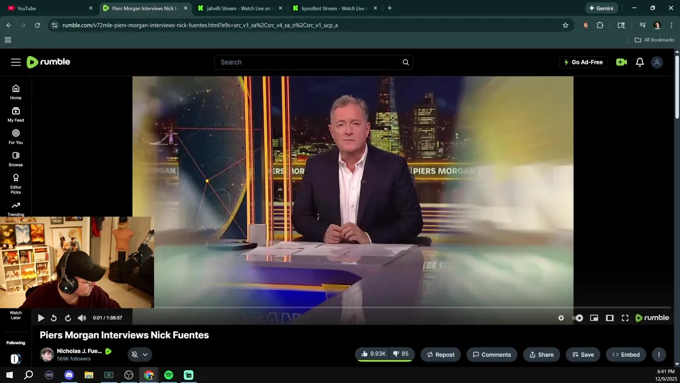Open File Explorer from the taskbar
The width and height of the screenshot is (680, 383).
point(89,375)
